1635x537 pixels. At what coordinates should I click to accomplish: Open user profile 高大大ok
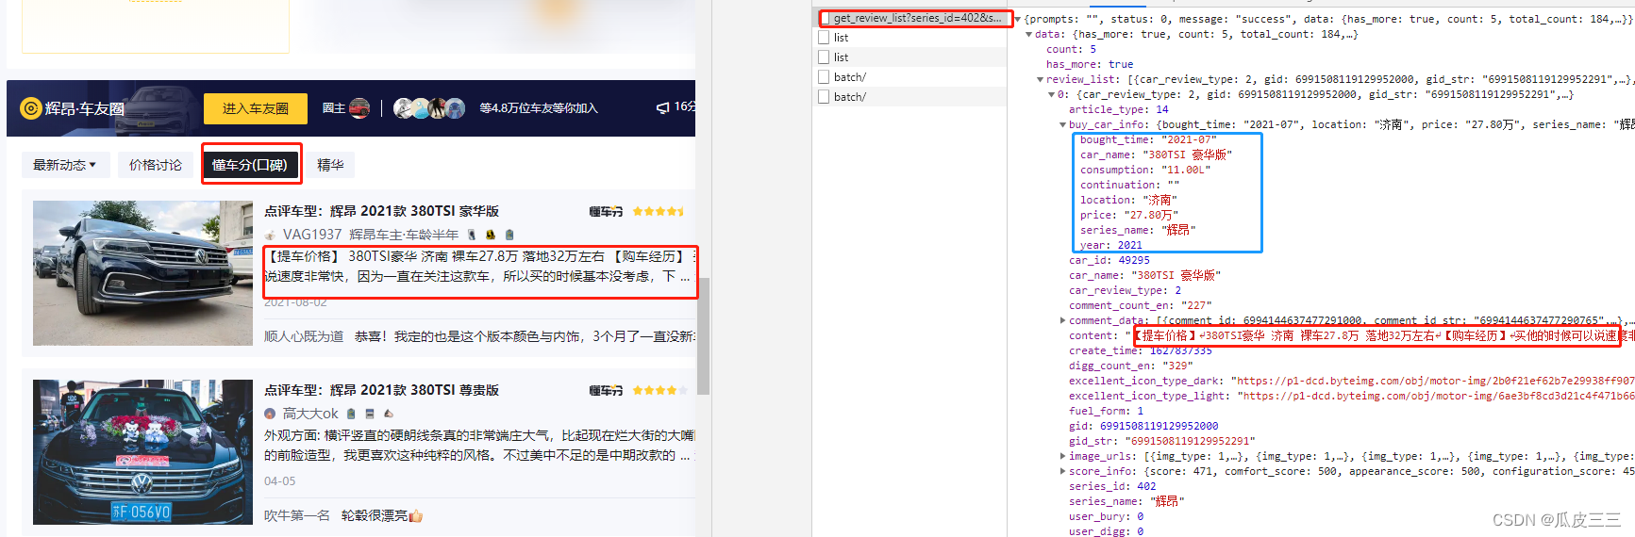[x=310, y=414]
